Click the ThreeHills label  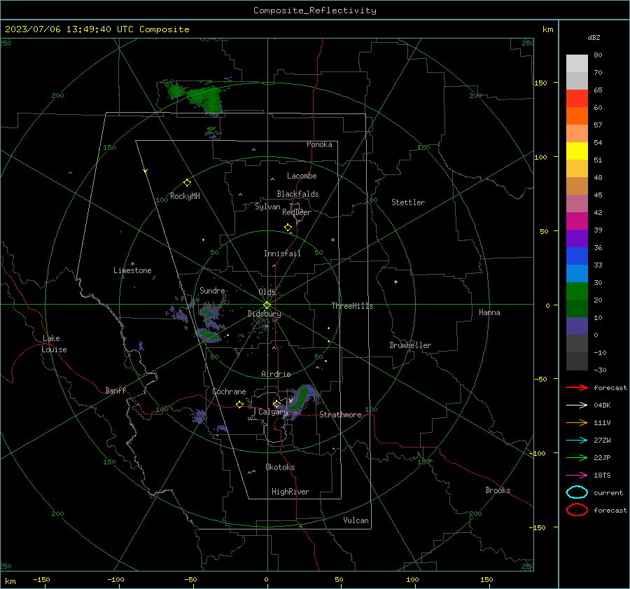[352, 306]
